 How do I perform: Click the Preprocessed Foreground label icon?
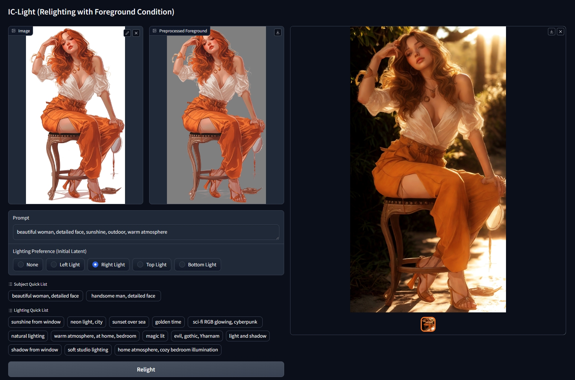pyautogui.click(x=155, y=31)
